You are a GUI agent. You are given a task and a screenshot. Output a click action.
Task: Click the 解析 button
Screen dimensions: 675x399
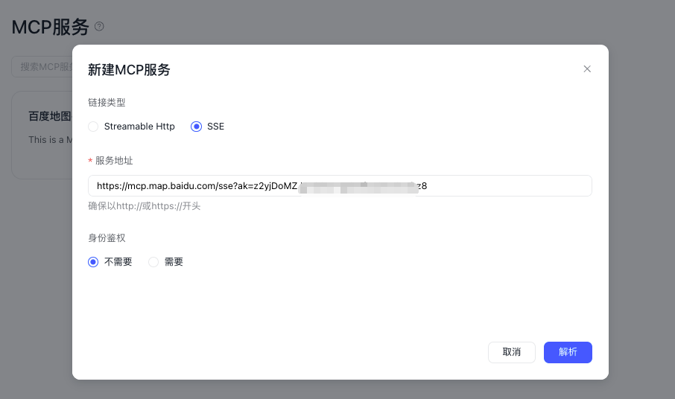tap(568, 352)
